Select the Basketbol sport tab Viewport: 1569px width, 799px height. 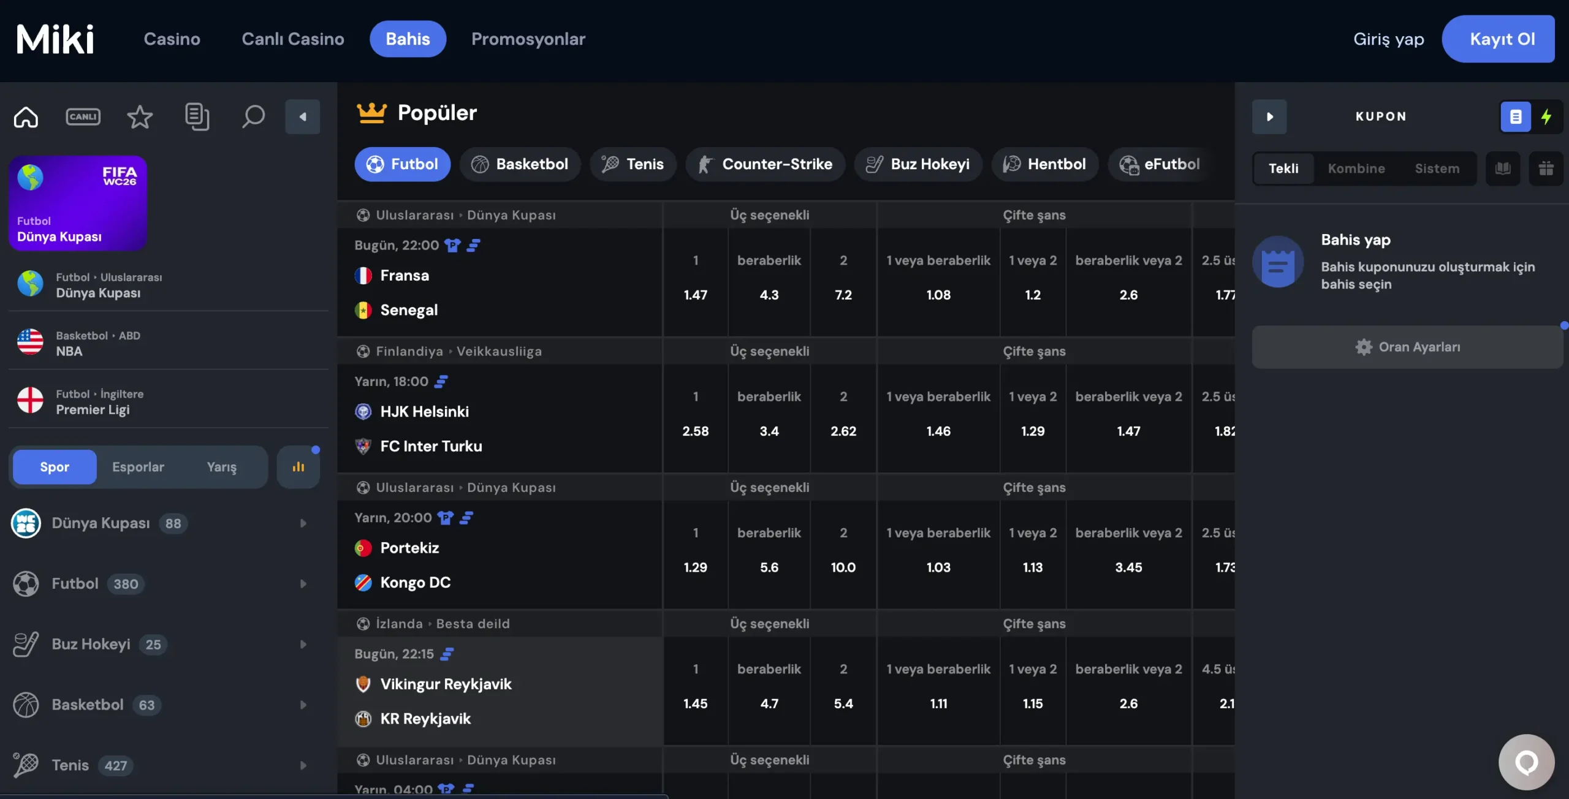[520, 164]
